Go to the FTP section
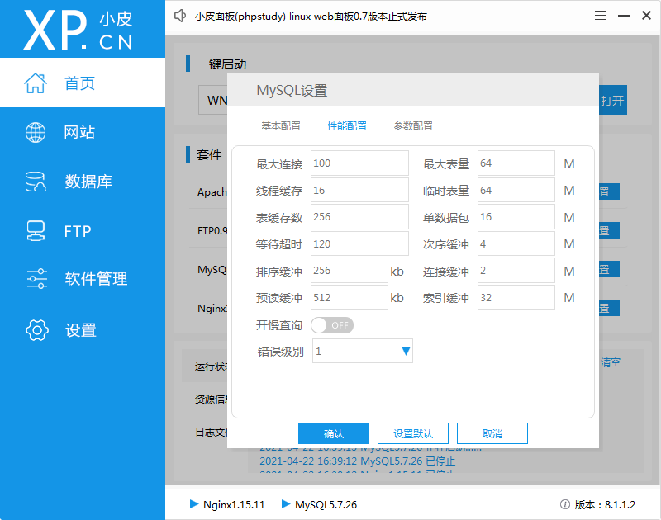This screenshot has height=520, width=661. [x=78, y=231]
